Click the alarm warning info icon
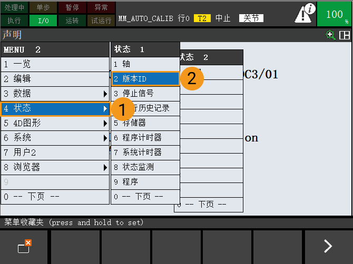 (x=305, y=14)
